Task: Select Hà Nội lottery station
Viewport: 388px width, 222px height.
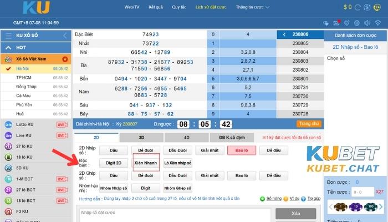Action: tap(36, 69)
